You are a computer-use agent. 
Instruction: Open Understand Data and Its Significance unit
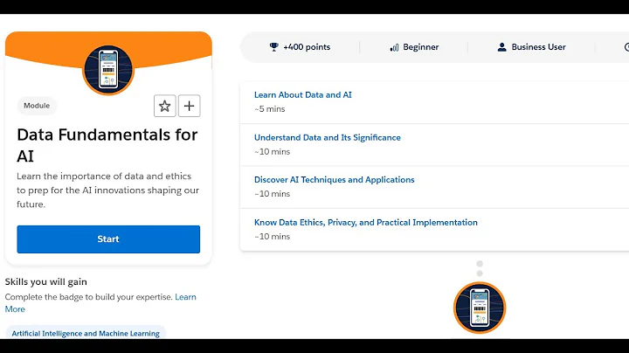point(328,137)
